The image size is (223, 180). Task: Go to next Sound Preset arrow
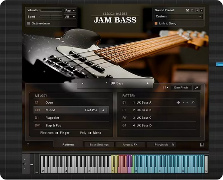coord(201,10)
